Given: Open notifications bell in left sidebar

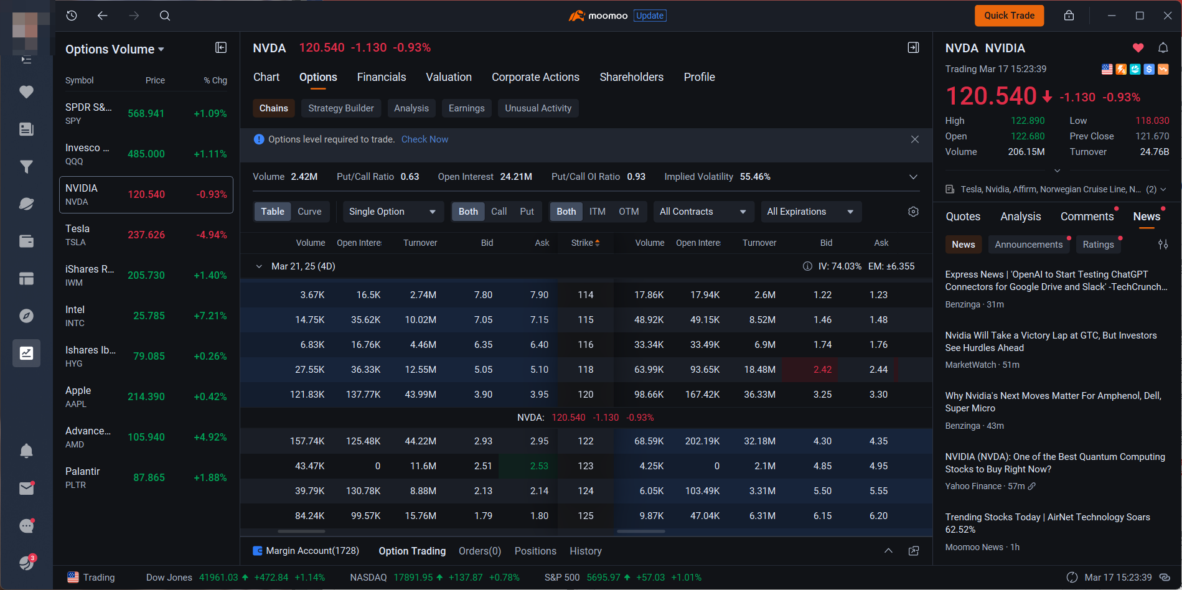Looking at the screenshot, I should (26, 451).
